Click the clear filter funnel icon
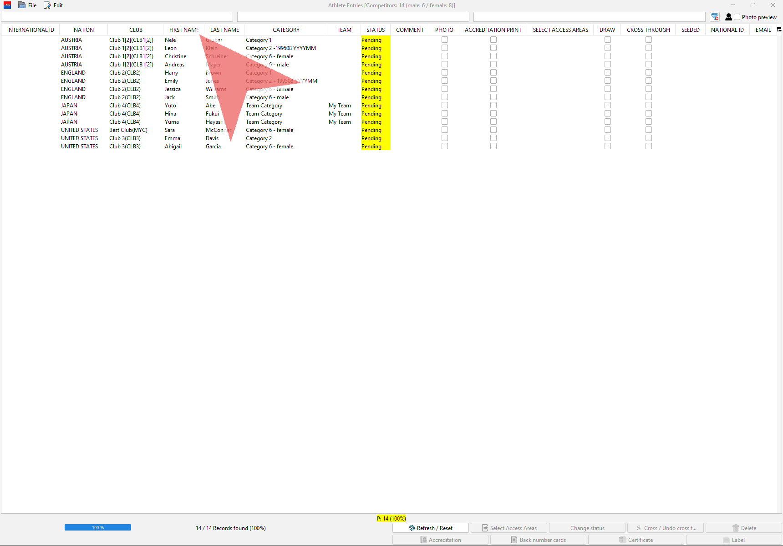Screen dimensions: 783x546 coord(715,17)
